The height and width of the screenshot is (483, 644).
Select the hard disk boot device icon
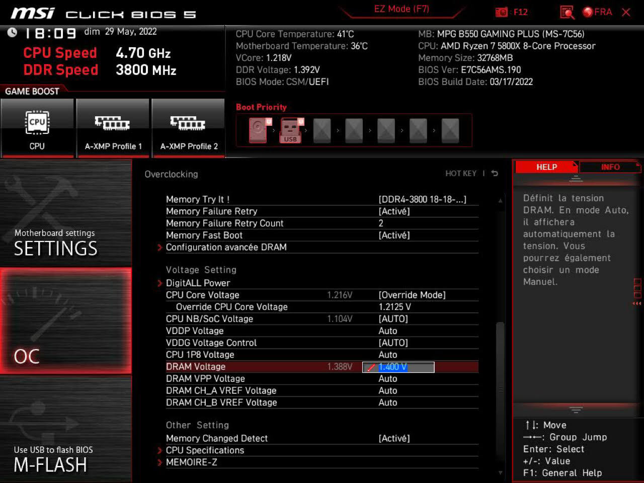(x=258, y=130)
